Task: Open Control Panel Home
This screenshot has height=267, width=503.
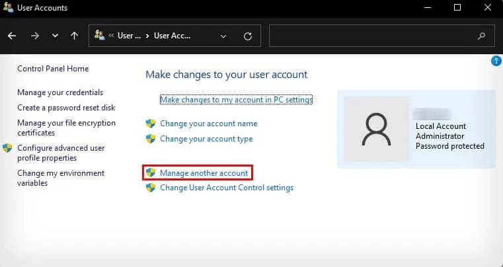Action: pos(53,69)
